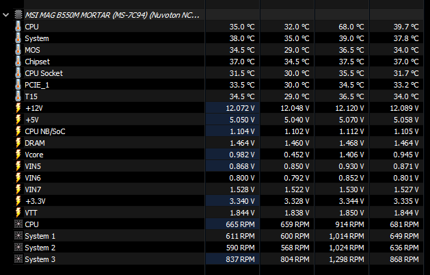
Task: Select the CPU Socket sensor label
Action: click(44, 73)
